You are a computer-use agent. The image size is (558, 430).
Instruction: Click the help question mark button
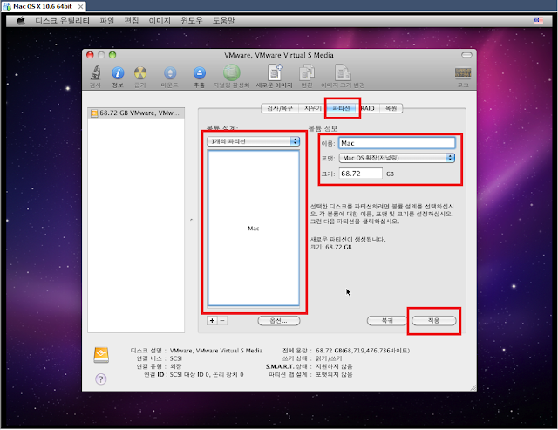coord(101,379)
